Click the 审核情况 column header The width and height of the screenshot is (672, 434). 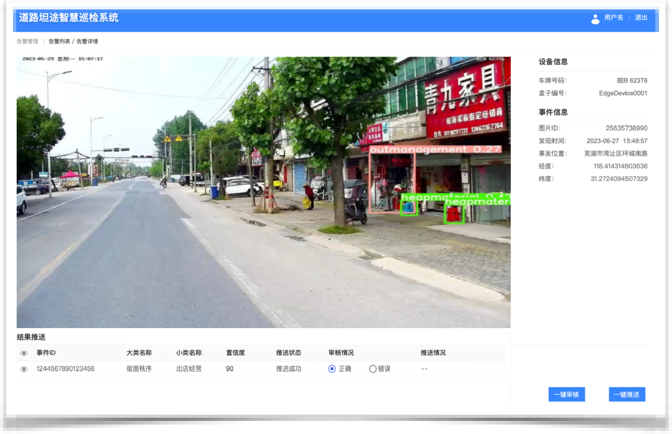click(341, 353)
